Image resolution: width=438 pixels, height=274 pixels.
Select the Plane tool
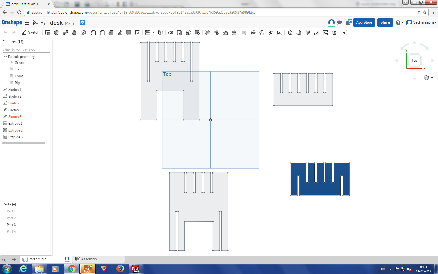(244, 33)
